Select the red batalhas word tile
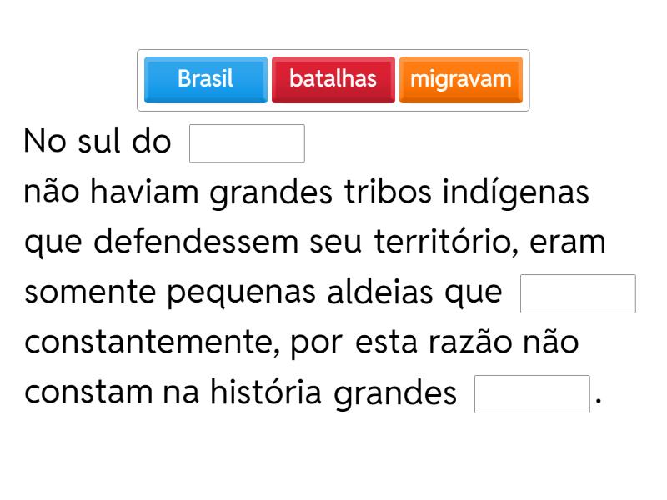 coord(333,80)
